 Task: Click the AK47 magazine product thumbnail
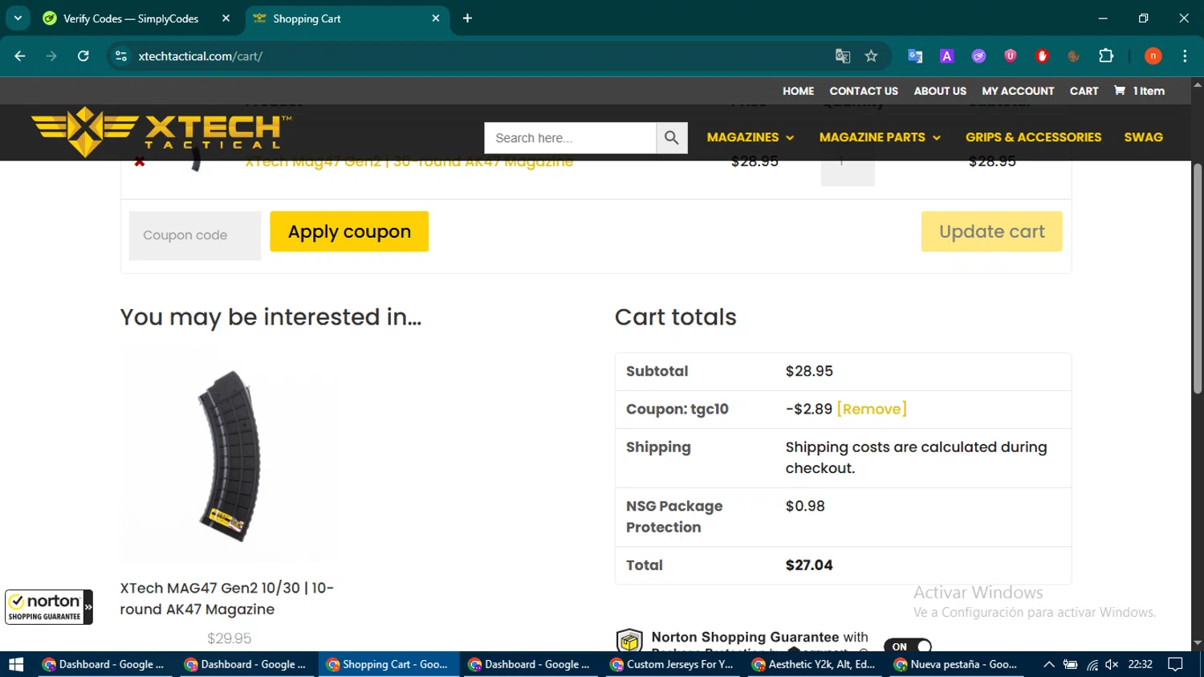tap(230, 456)
